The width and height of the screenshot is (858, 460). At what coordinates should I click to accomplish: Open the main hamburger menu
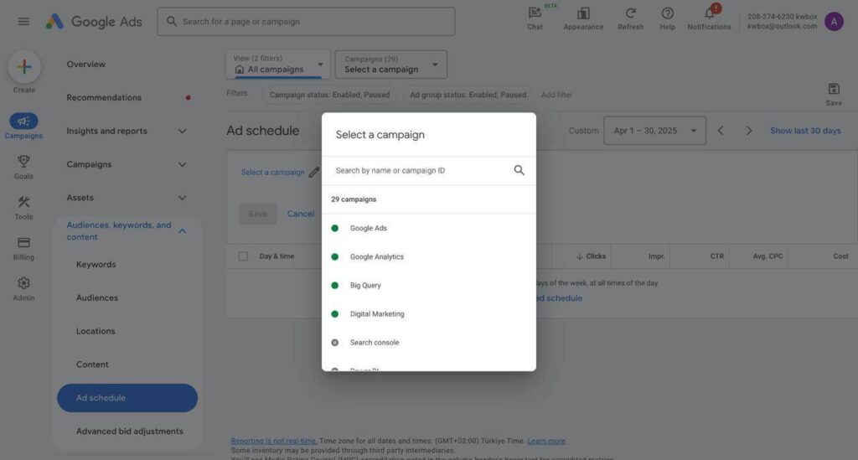(23, 21)
